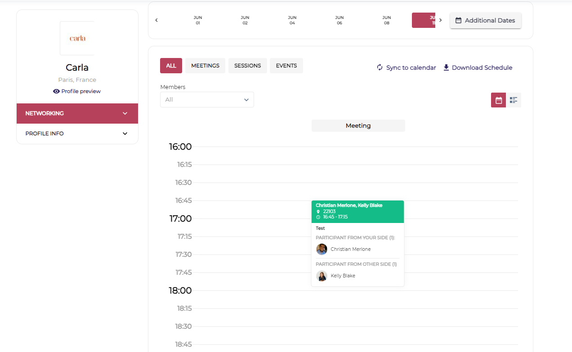Image resolution: width=572 pixels, height=352 pixels.
Task: Go to next dates with right arrow
Action: coord(441,20)
